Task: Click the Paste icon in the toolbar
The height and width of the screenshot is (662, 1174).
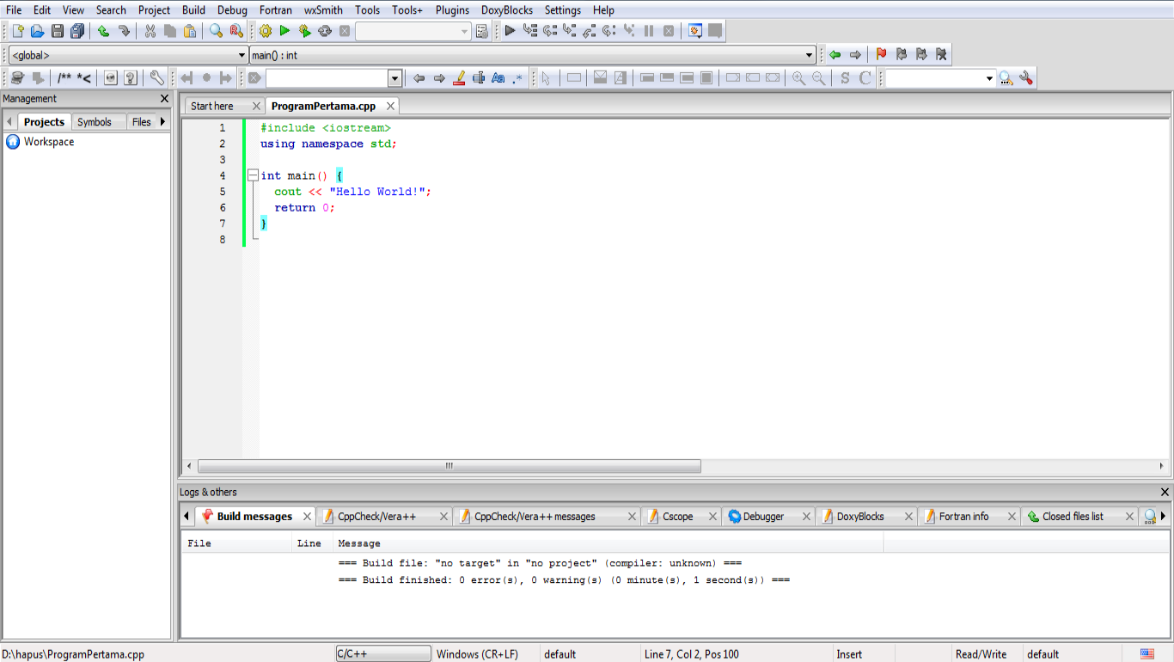Action: tap(190, 30)
